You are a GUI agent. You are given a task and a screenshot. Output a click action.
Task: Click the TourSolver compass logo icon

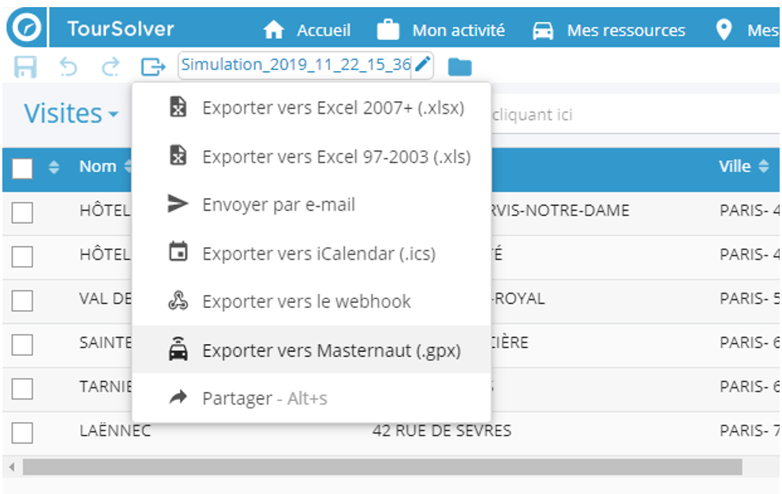click(x=25, y=28)
